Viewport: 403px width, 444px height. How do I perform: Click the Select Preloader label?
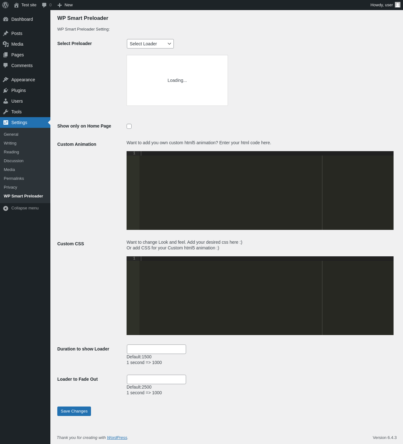75,43
